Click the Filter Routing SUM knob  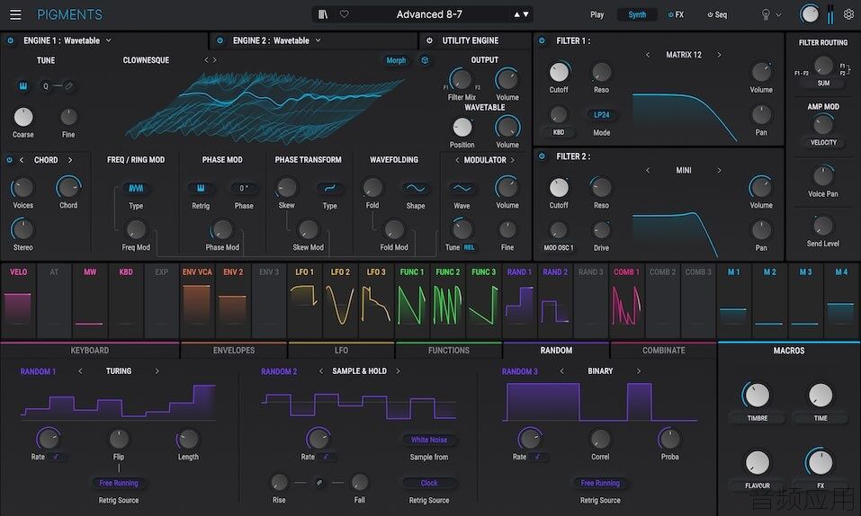point(823,66)
